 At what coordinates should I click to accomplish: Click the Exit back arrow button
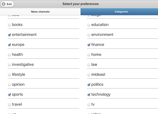[x=7, y=4]
